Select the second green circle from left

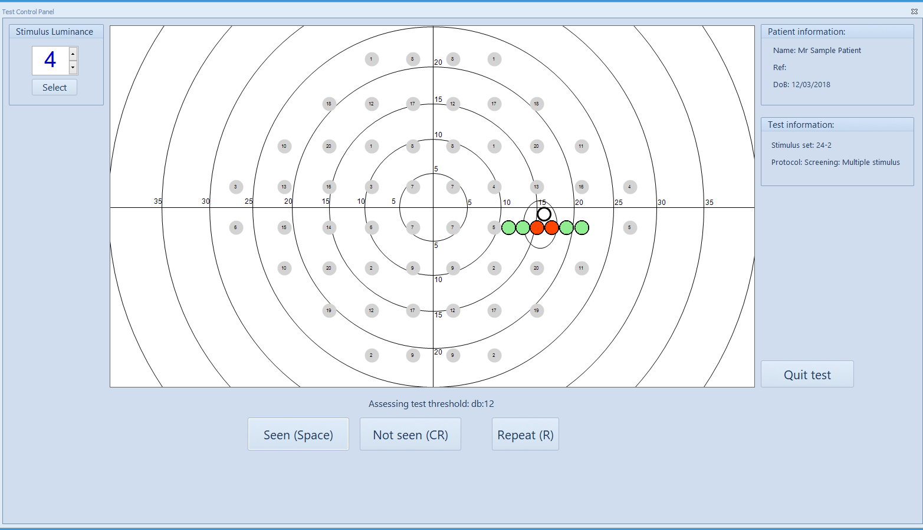[523, 227]
